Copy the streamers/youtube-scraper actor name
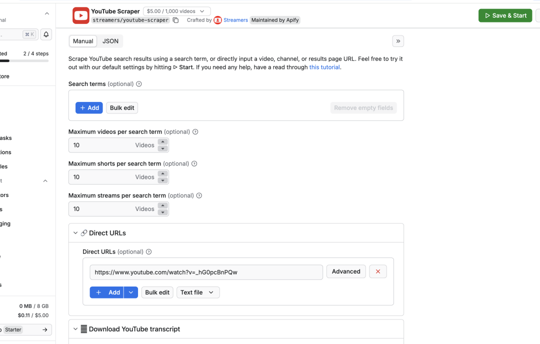The width and height of the screenshot is (540, 344). click(x=175, y=20)
